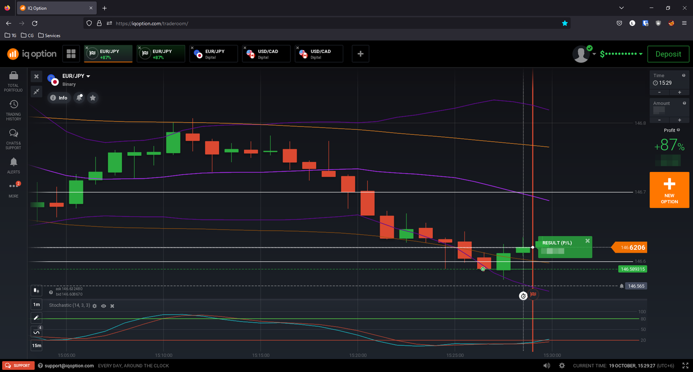Click the 146.6206 current price tag
693x372 pixels.
tap(629, 247)
